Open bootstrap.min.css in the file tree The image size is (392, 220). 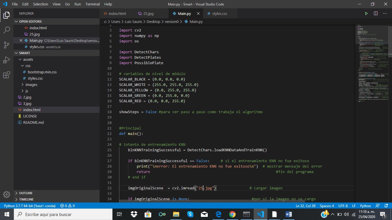coord(57,72)
